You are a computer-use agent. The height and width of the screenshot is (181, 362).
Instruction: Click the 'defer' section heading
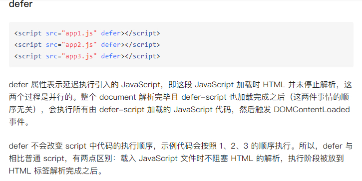coord(20,4)
